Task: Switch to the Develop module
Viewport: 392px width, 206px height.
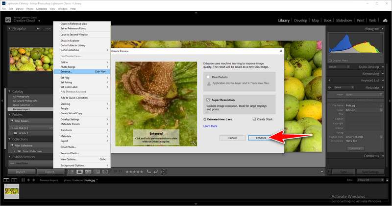Action: pos(300,21)
